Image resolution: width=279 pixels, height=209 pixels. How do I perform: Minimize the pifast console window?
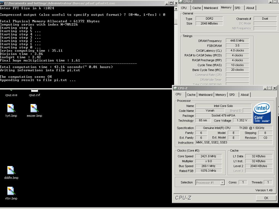[166, 3]
